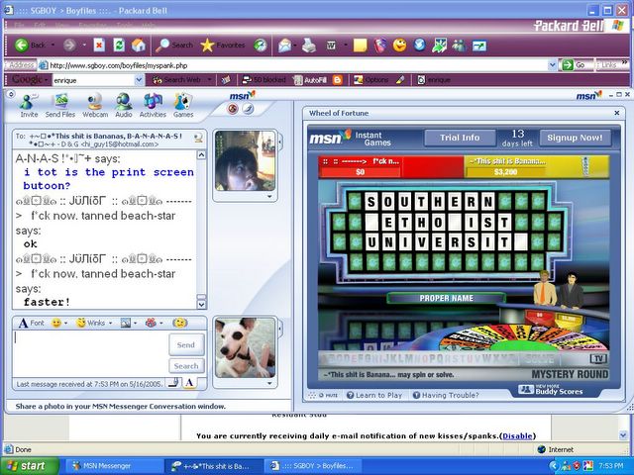Click the Send Files icon
This screenshot has width=634, height=475.
click(x=60, y=106)
